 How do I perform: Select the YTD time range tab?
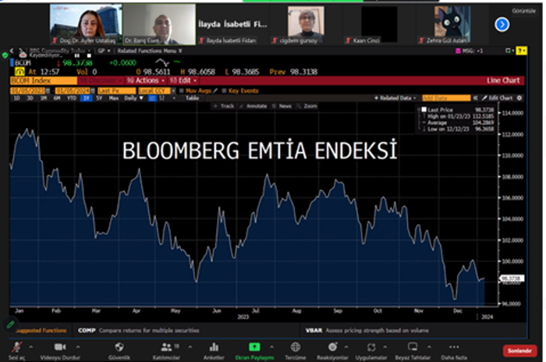72,98
